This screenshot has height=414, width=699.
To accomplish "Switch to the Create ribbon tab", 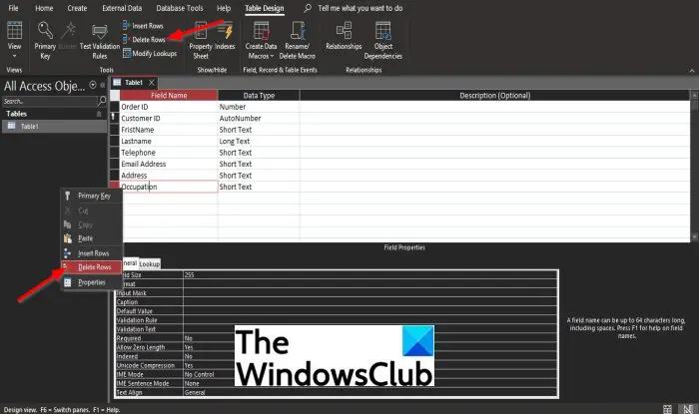I will click(x=77, y=8).
